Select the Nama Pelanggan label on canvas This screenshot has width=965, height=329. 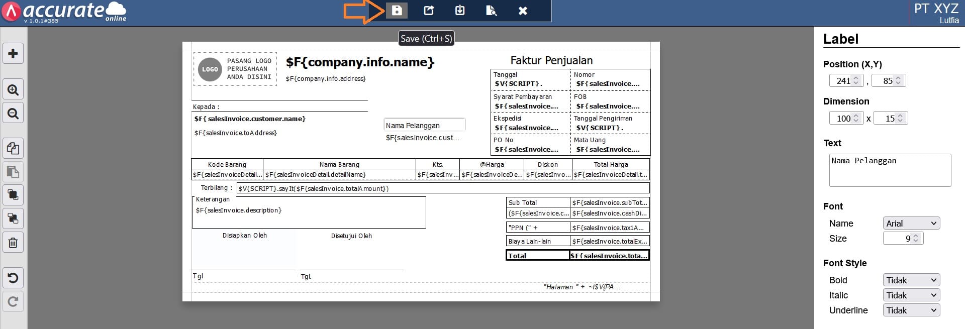coord(424,126)
